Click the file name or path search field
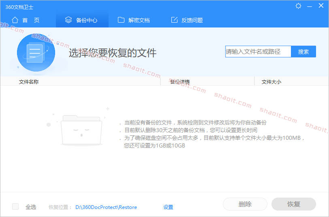This screenshot has width=329, height=217. tap(258, 51)
